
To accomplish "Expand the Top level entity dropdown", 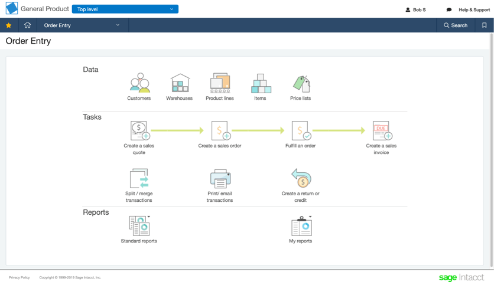I will pos(125,9).
